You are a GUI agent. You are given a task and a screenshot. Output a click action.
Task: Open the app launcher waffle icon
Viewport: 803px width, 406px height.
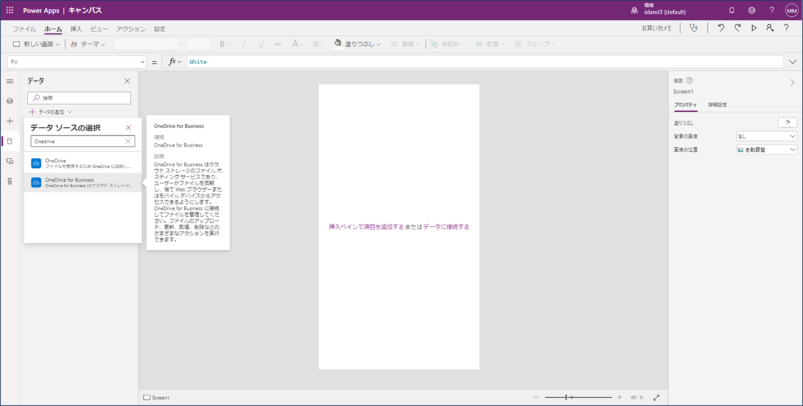[x=9, y=11]
